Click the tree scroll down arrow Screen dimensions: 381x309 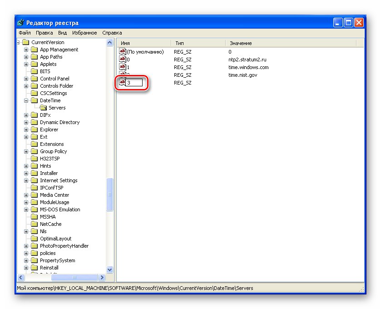(110, 269)
